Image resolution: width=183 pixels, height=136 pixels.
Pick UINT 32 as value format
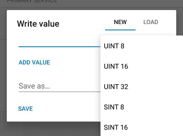pyautogui.click(x=142, y=87)
